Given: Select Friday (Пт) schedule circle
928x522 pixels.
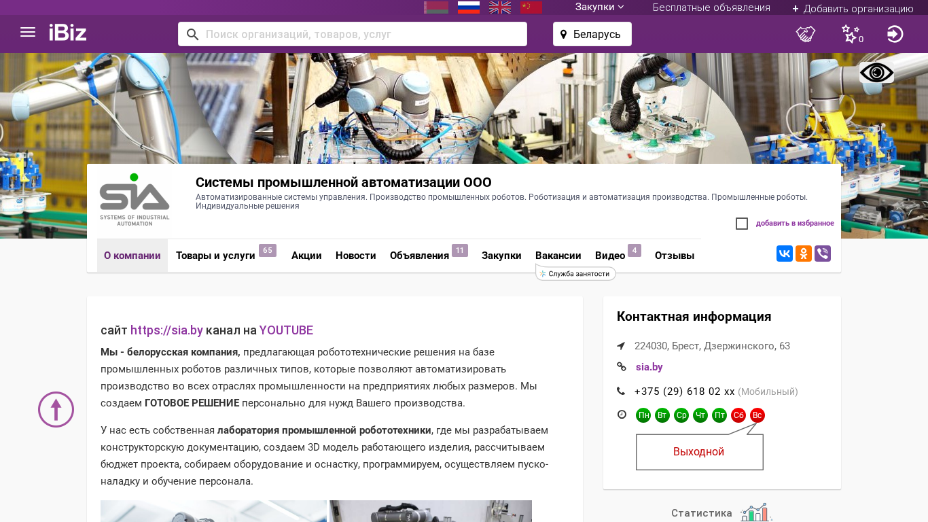Looking at the screenshot, I should [719, 415].
